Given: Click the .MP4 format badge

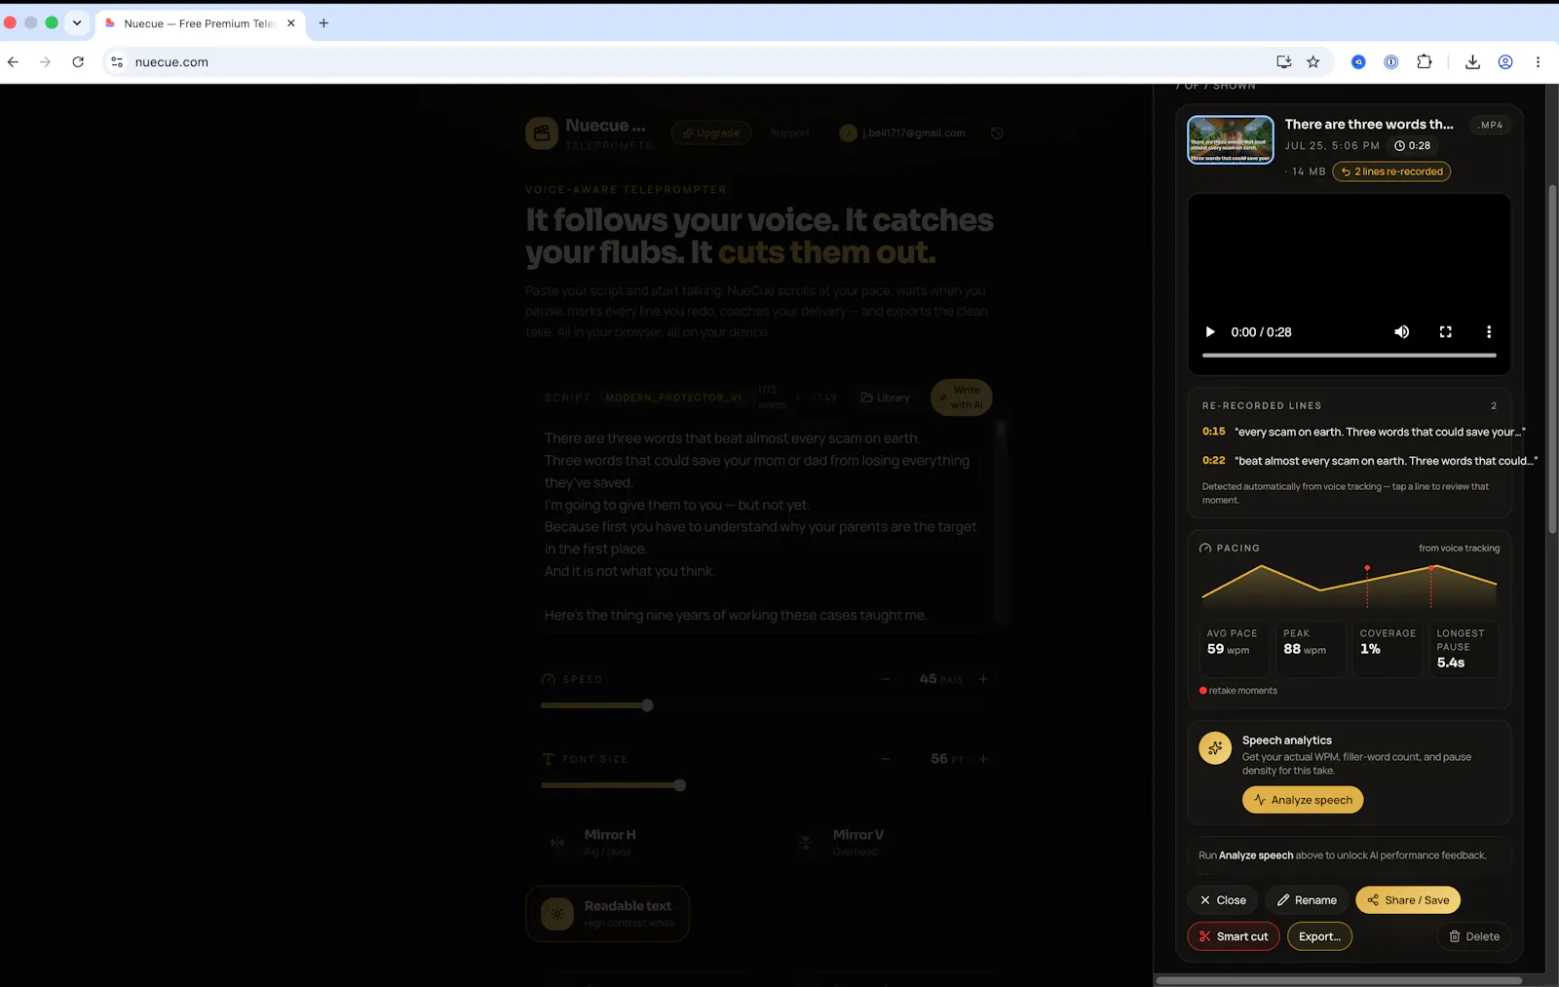Looking at the screenshot, I should coord(1491,125).
